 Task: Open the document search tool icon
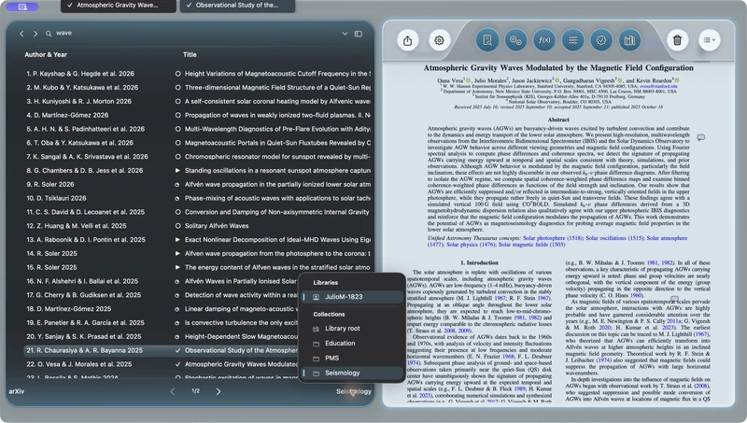coord(486,40)
